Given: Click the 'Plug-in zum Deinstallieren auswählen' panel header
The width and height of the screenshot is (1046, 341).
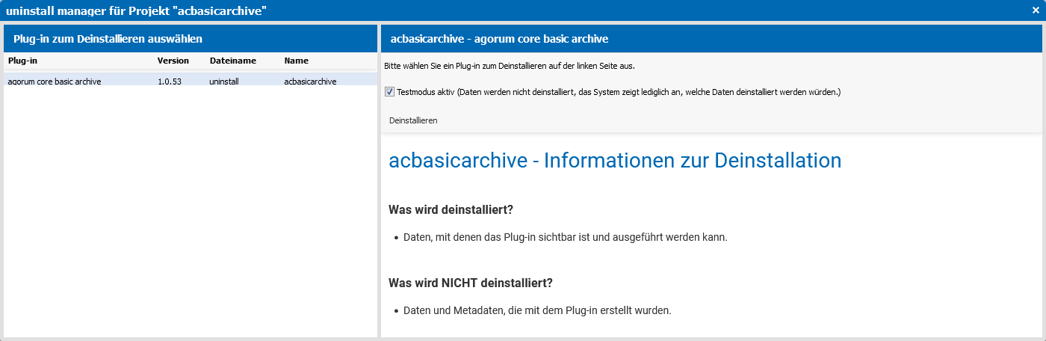Looking at the screenshot, I should tap(108, 38).
